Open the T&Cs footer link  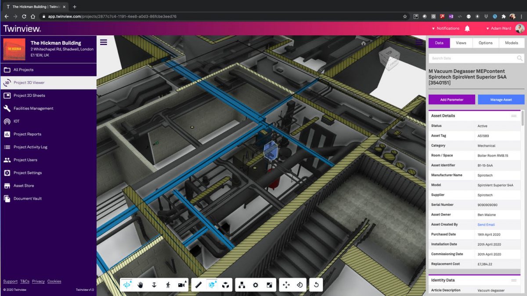(25, 282)
